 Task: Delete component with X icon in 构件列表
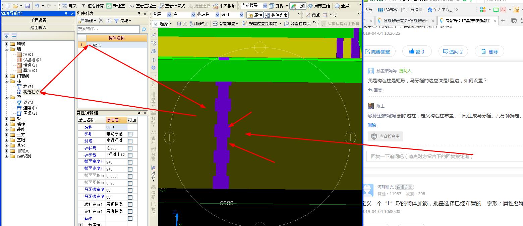click(x=101, y=21)
